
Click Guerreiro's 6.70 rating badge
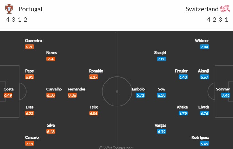pyautogui.click(x=29, y=47)
